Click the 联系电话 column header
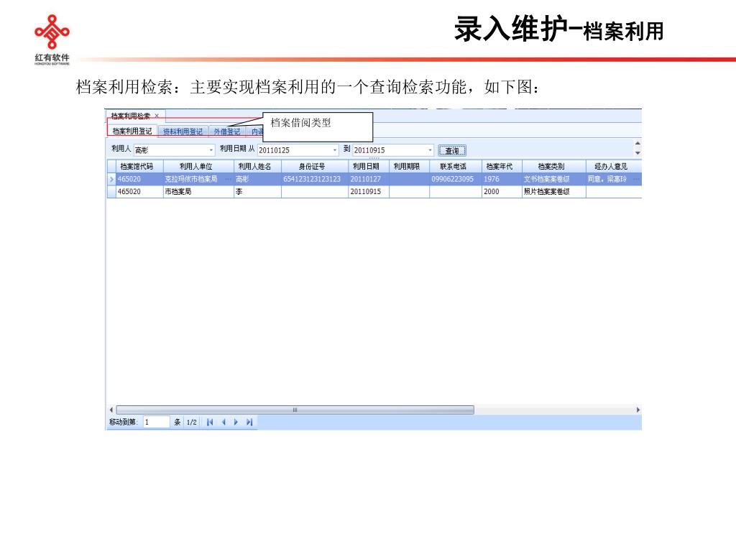This screenshot has height=552, width=736. point(456,166)
